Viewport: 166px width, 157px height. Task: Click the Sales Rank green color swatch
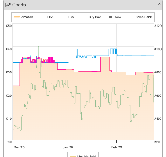tap(131, 17)
